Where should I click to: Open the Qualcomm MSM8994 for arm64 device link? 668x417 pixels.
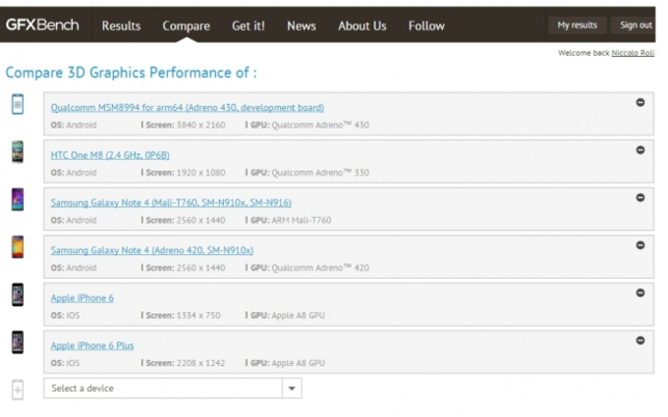tap(188, 108)
